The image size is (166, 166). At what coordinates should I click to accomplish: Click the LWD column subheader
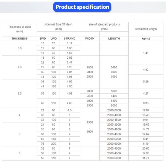pos(53,39)
